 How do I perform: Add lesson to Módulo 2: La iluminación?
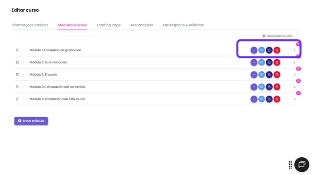point(254,63)
